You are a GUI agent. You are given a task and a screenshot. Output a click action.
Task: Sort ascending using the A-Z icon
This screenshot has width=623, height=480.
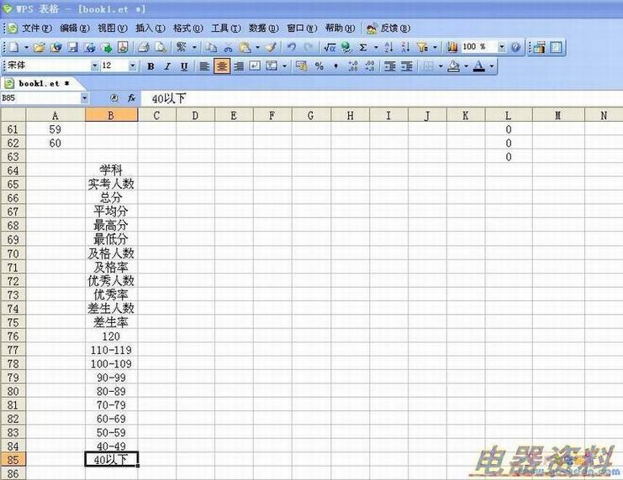pos(388,48)
